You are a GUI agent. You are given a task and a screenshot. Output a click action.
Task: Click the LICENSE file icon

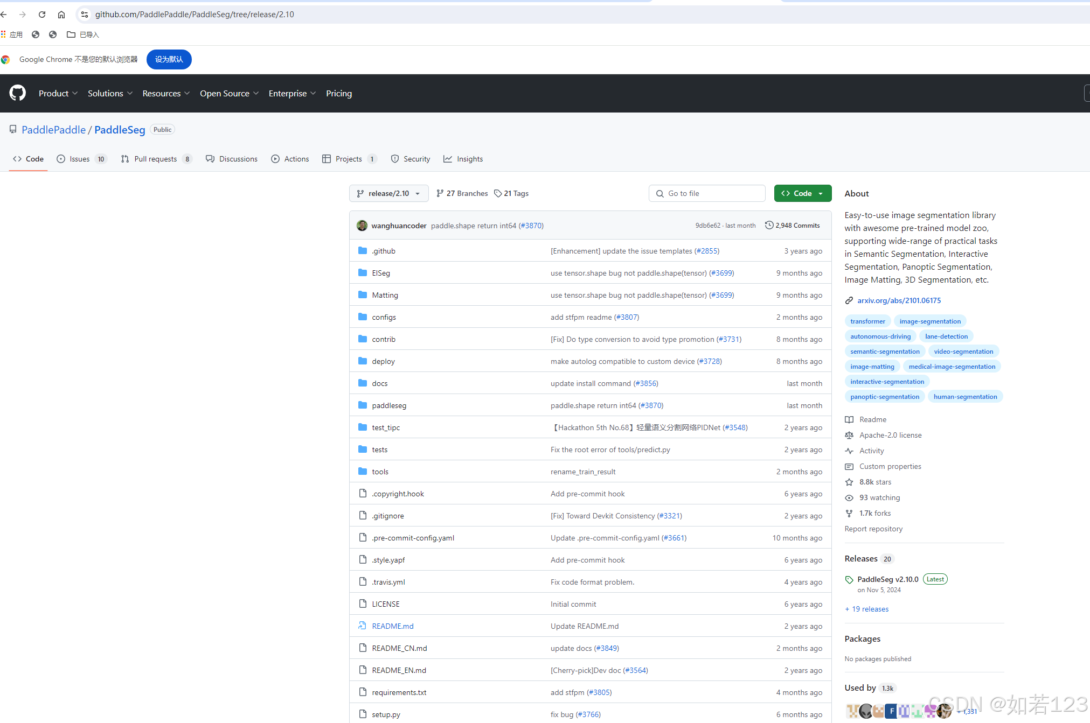(x=363, y=604)
